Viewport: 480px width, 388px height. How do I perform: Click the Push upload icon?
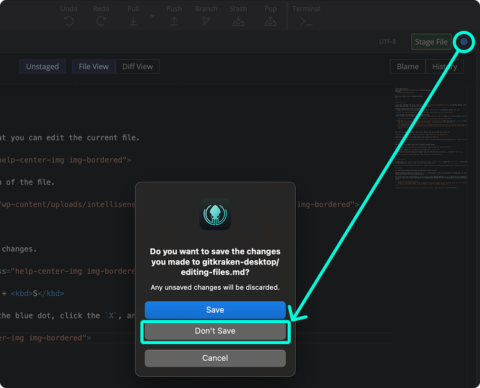click(174, 20)
